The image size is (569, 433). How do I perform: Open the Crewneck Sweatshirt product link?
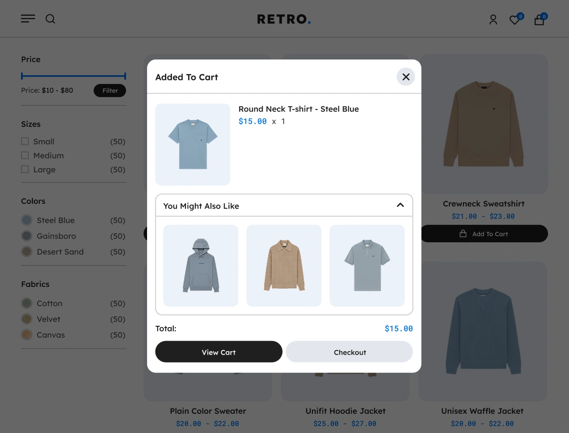[484, 203]
